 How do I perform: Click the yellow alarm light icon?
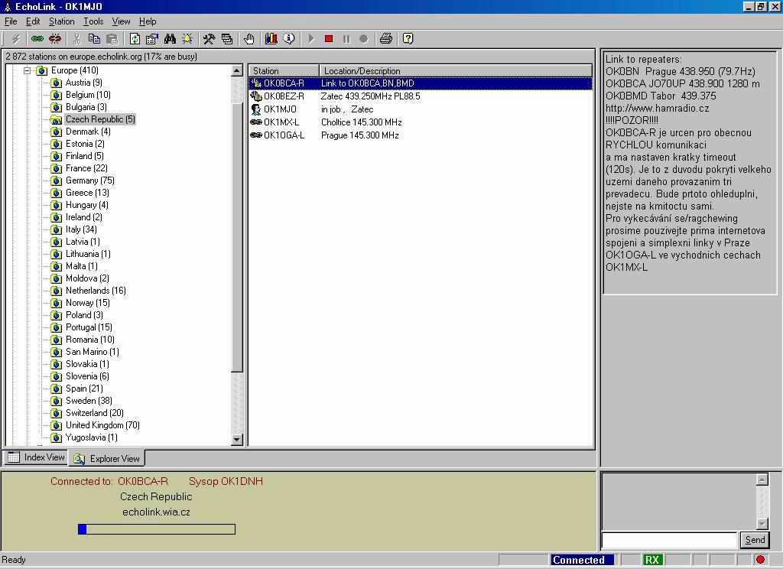(187, 38)
